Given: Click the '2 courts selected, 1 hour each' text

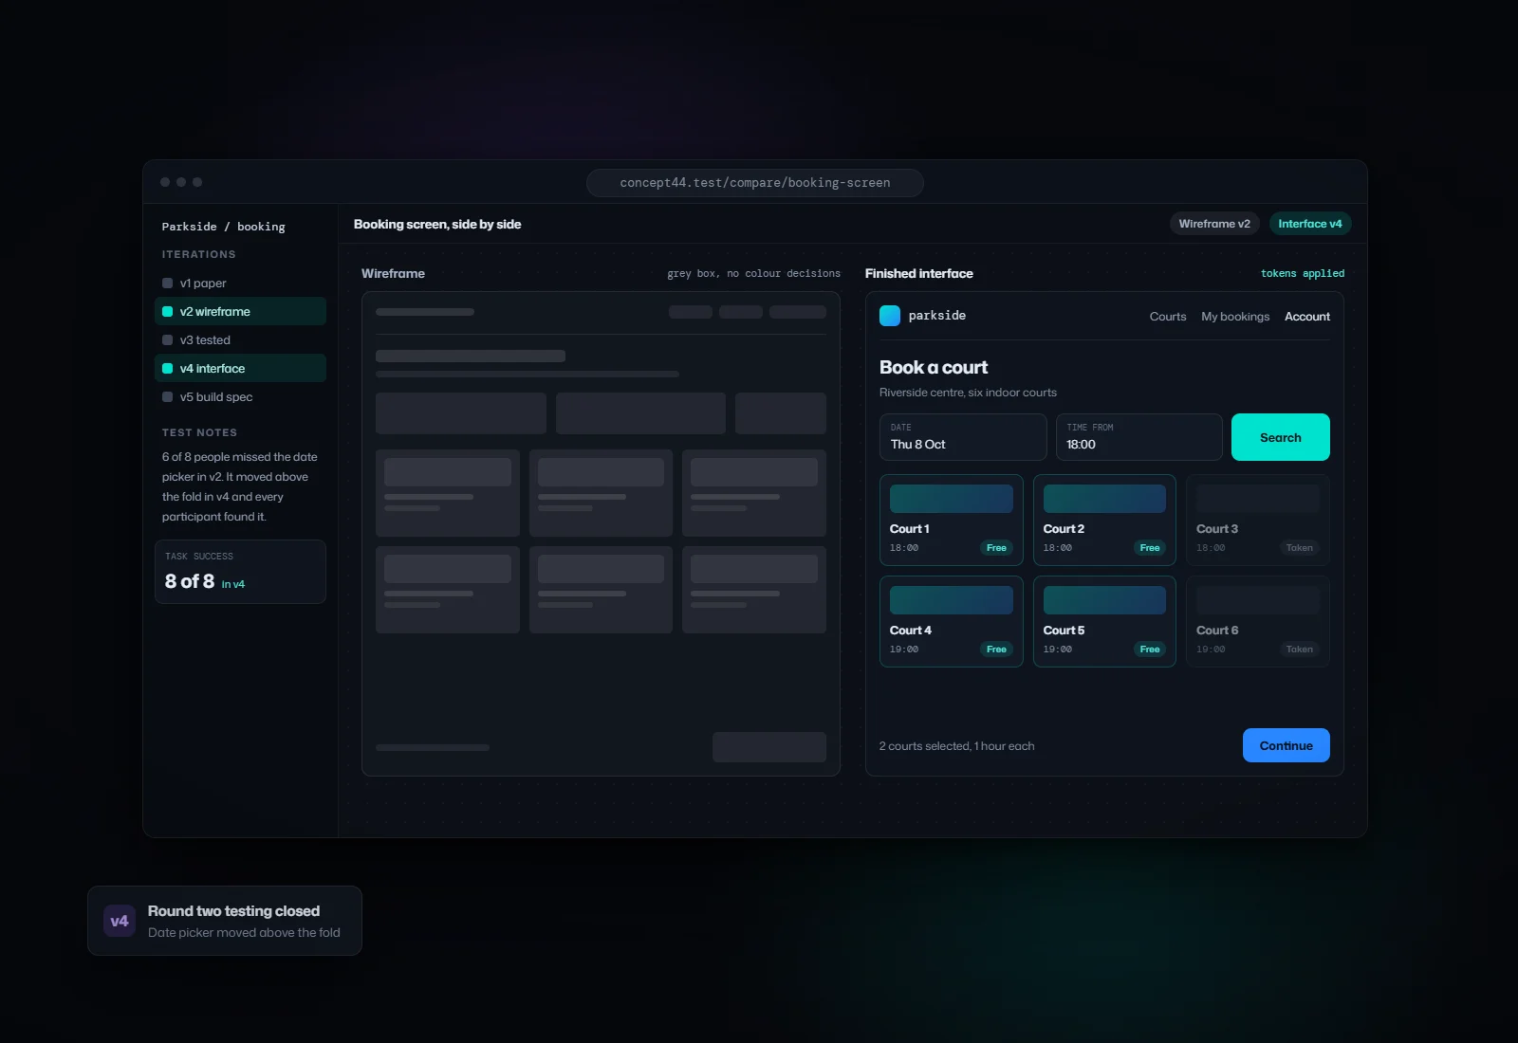Looking at the screenshot, I should 956,746.
